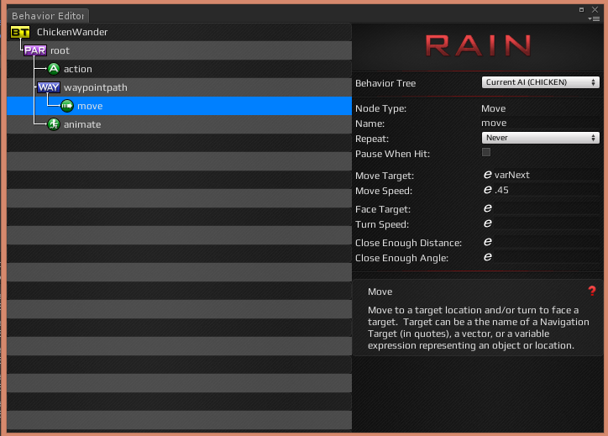Click the Turn Speed: label
The image size is (608, 436).
382,224
